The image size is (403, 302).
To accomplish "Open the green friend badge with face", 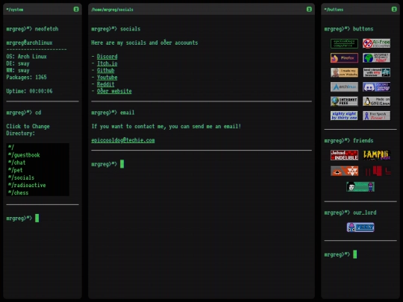I will tap(360, 186).
